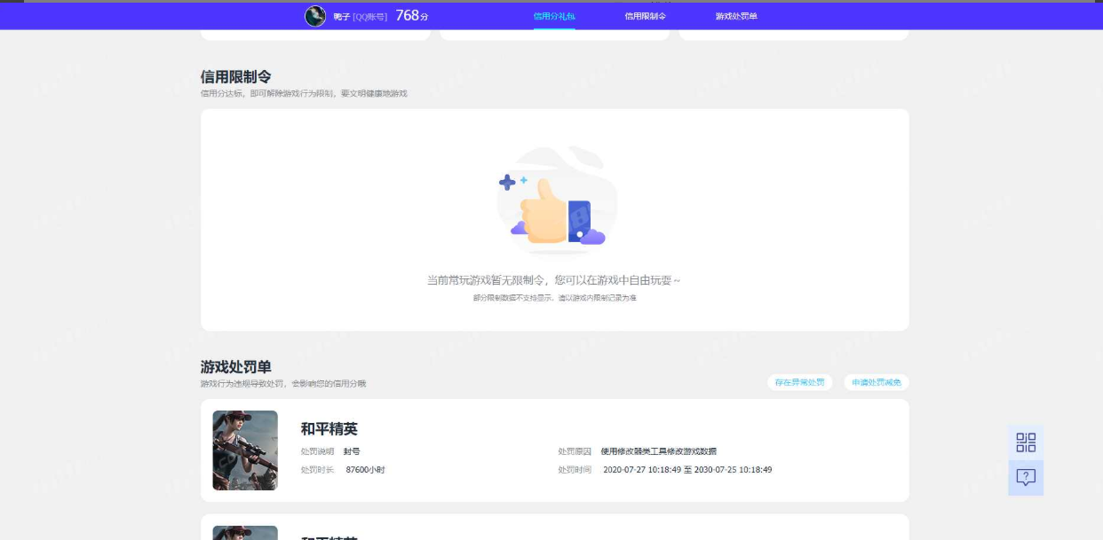This screenshot has height=540, width=1103.
Task: Click the 使用修改器类工具修改游戏数据 reason text
Action: click(x=659, y=451)
